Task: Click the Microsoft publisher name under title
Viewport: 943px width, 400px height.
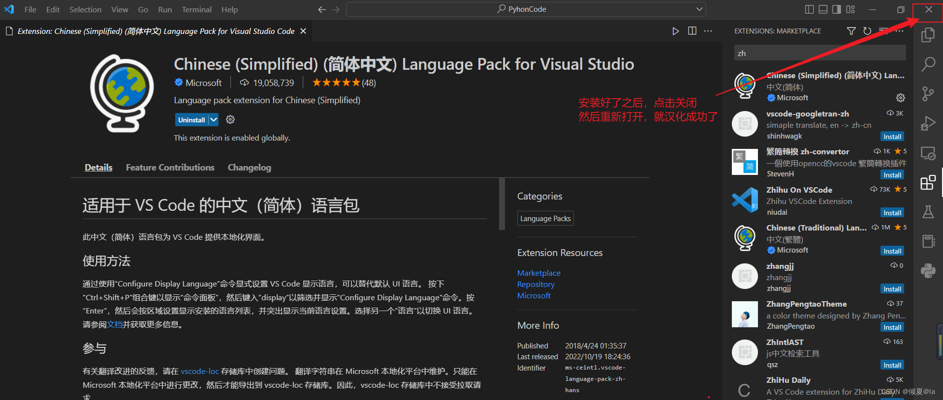Action: 204,83
